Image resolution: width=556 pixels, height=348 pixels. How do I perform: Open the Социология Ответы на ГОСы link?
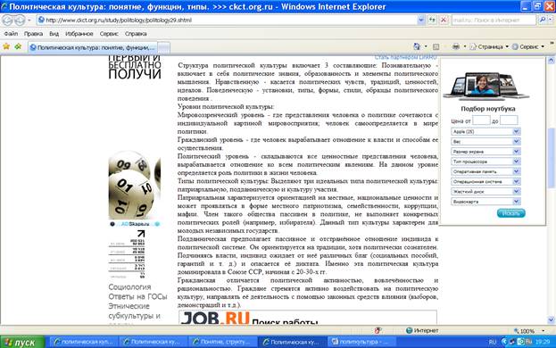point(137,292)
